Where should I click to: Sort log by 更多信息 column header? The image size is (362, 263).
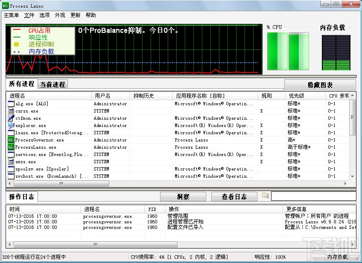coord(319,209)
